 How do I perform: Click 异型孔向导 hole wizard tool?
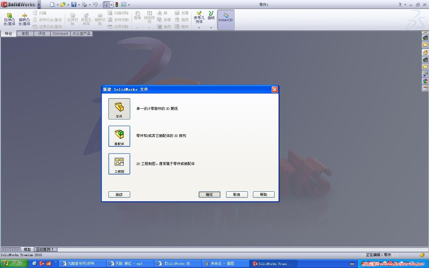click(86, 19)
